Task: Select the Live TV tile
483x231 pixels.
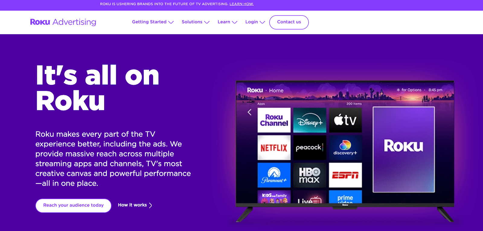Action: point(310,197)
